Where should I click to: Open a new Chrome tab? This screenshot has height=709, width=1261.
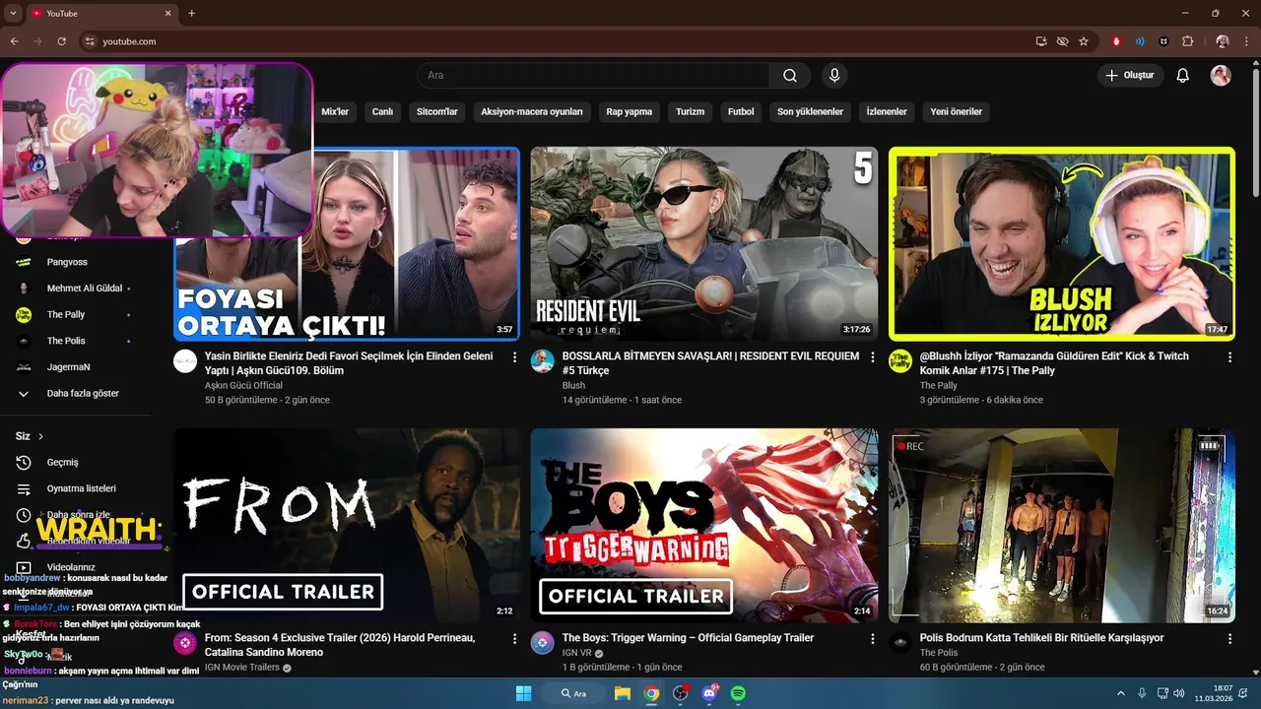(x=191, y=13)
